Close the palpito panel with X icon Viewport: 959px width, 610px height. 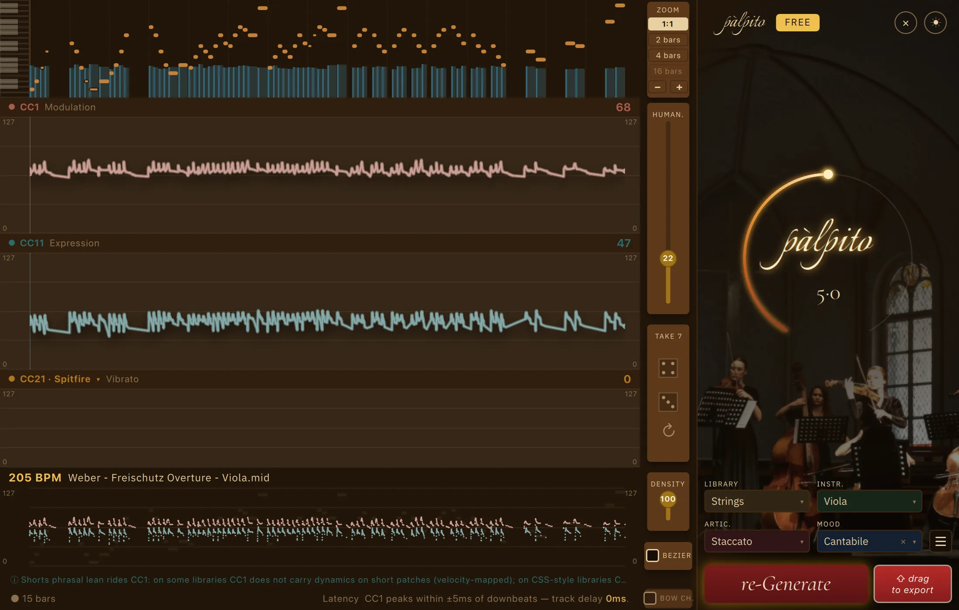pos(905,23)
